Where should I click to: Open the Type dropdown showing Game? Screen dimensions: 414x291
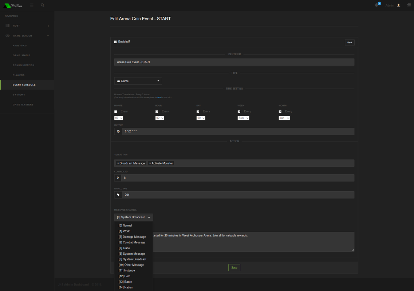coord(138,81)
